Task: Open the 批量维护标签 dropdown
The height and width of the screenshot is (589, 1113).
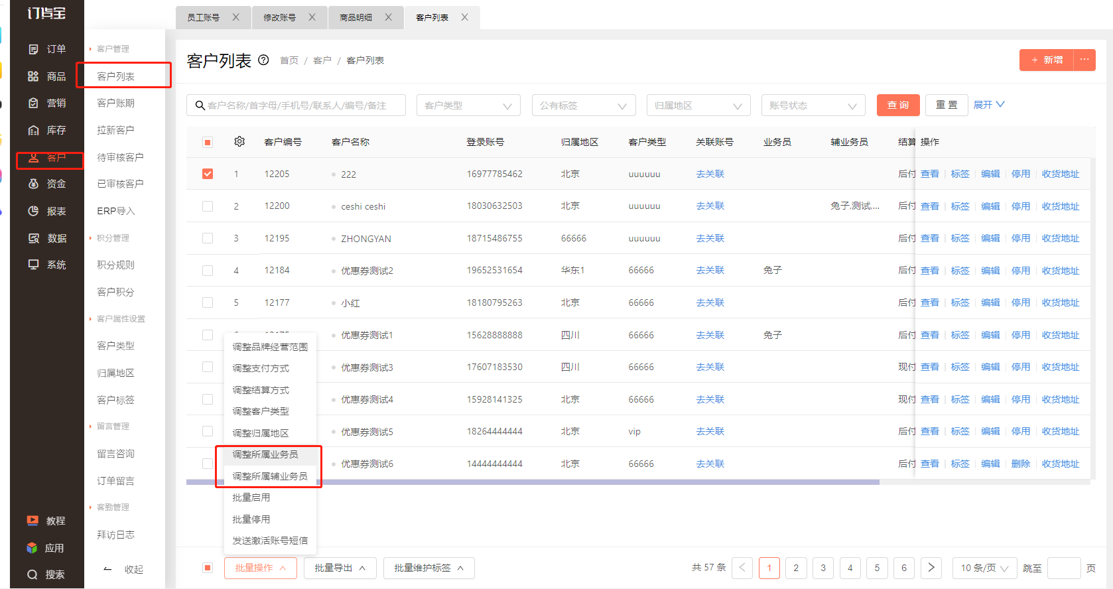Action: pyautogui.click(x=429, y=568)
